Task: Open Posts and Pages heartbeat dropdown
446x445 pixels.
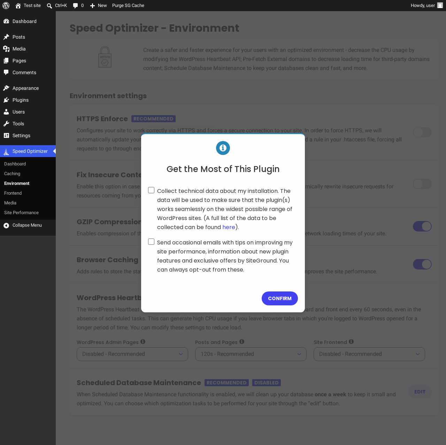Action: click(x=251, y=354)
